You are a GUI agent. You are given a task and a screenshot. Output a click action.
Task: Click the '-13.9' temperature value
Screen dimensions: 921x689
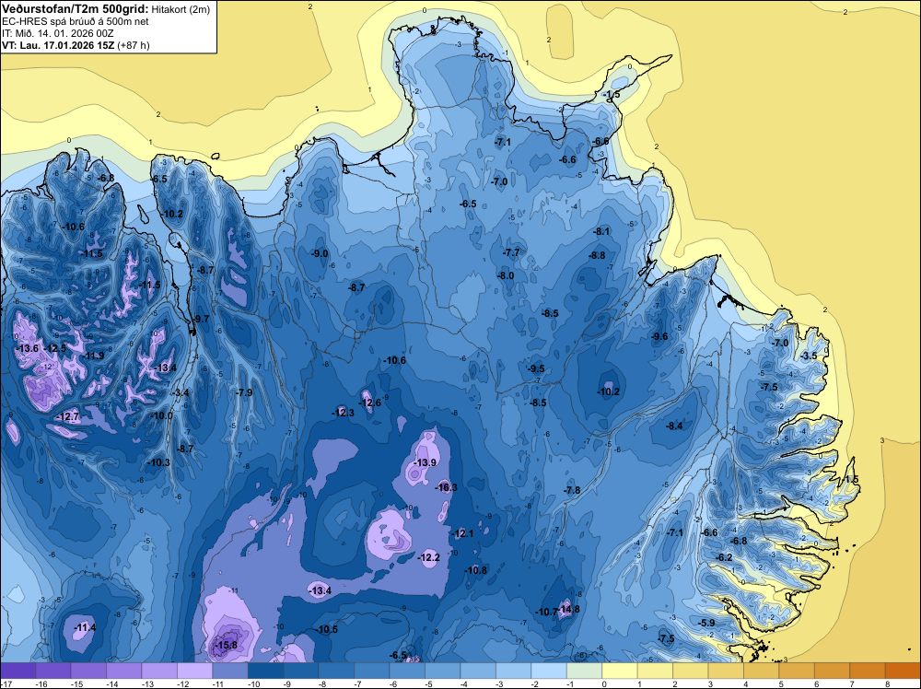(425, 462)
